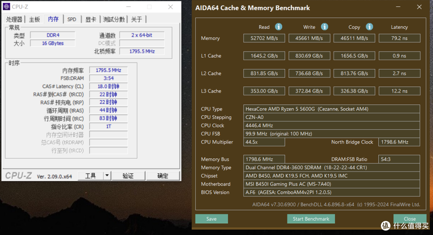Screen dimensions: 433x235
Task: Click the Memory Write value 45661 MB/s
Action: [x=309, y=38]
